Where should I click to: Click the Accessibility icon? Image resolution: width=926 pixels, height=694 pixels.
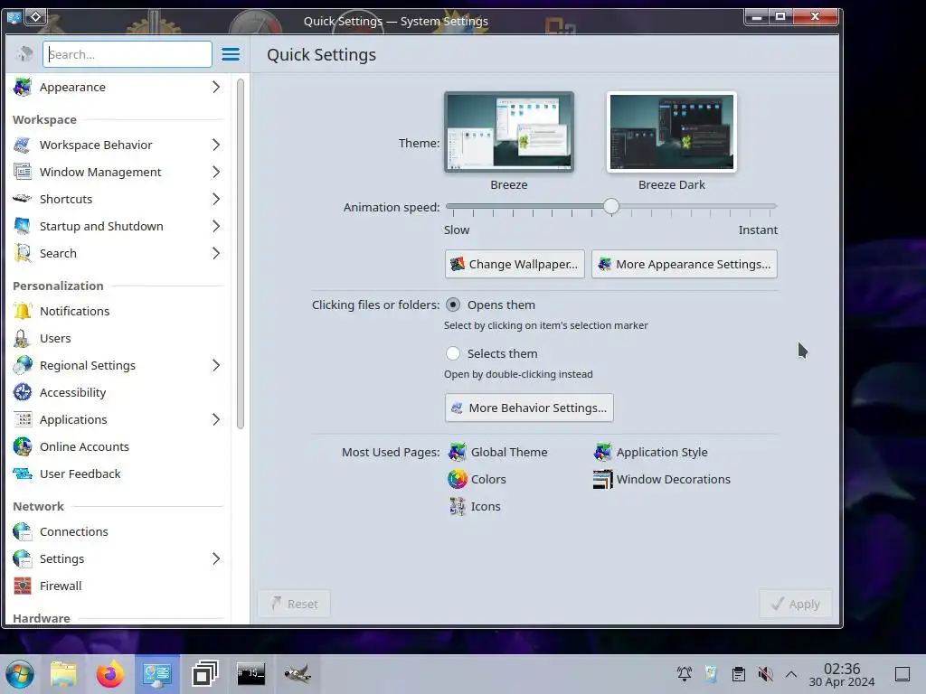click(x=23, y=392)
